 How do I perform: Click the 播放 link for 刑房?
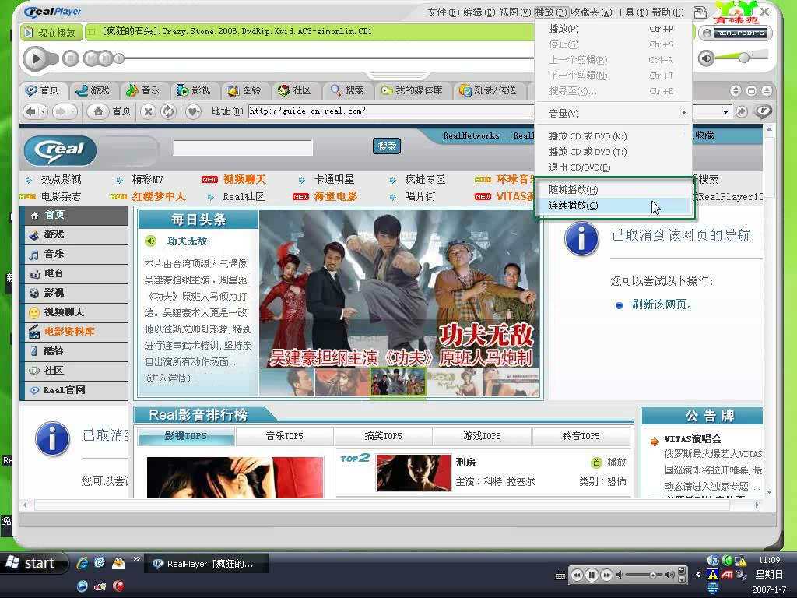[x=616, y=463]
